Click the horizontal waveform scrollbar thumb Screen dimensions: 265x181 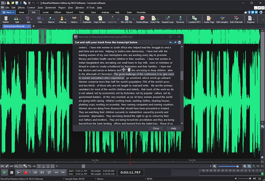pyautogui.click(x=83, y=166)
